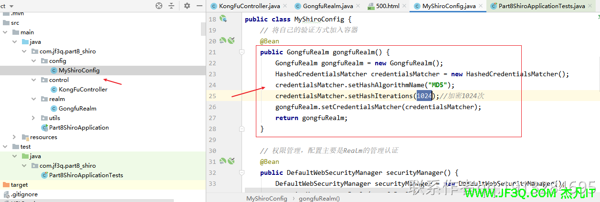Click the Spring bean gutter icon on line 18
This screenshot has width=600, height=202.
(x=223, y=19)
